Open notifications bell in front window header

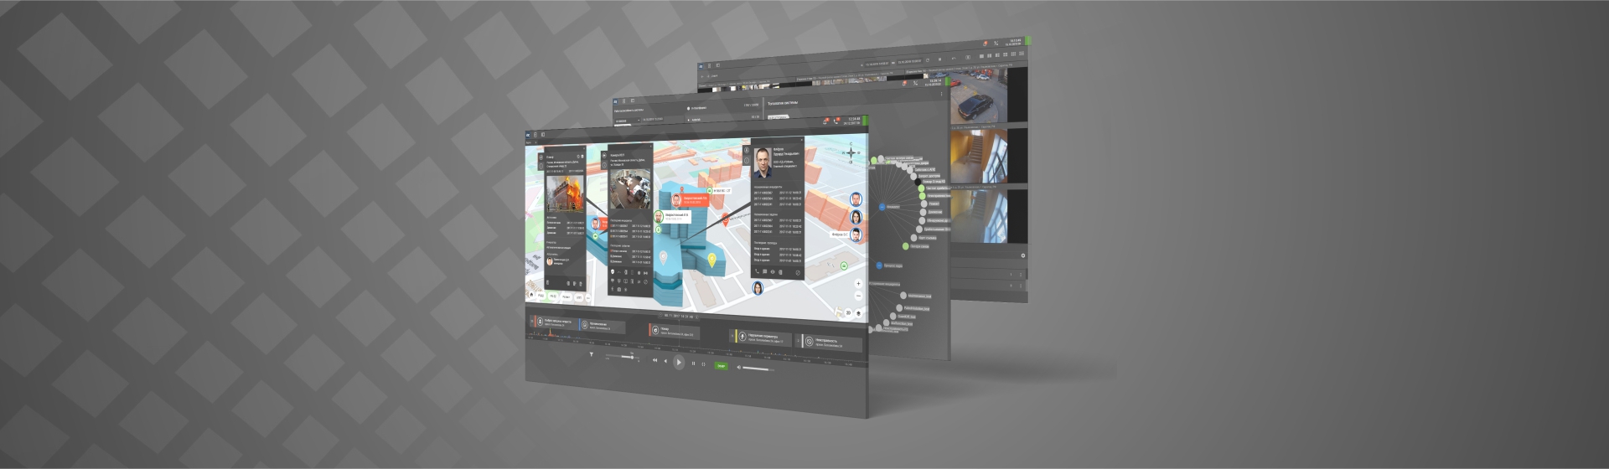pos(825,121)
